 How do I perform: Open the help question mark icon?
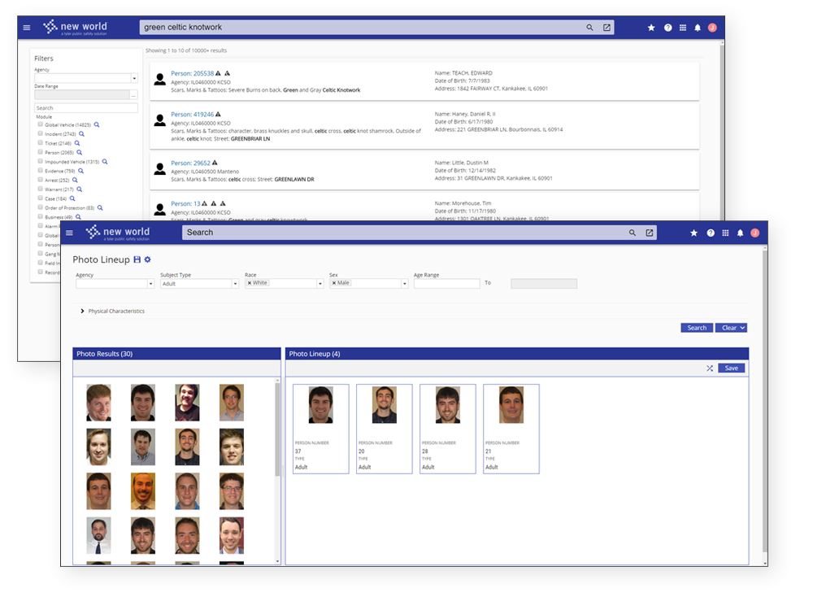(710, 233)
